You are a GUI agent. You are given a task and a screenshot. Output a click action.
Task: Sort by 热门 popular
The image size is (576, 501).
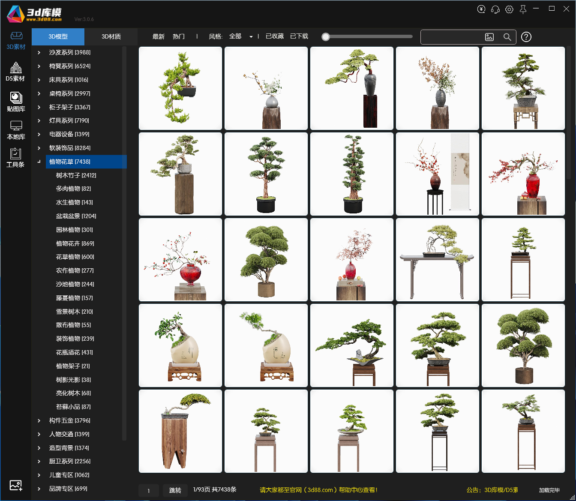(x=179, y=37)
